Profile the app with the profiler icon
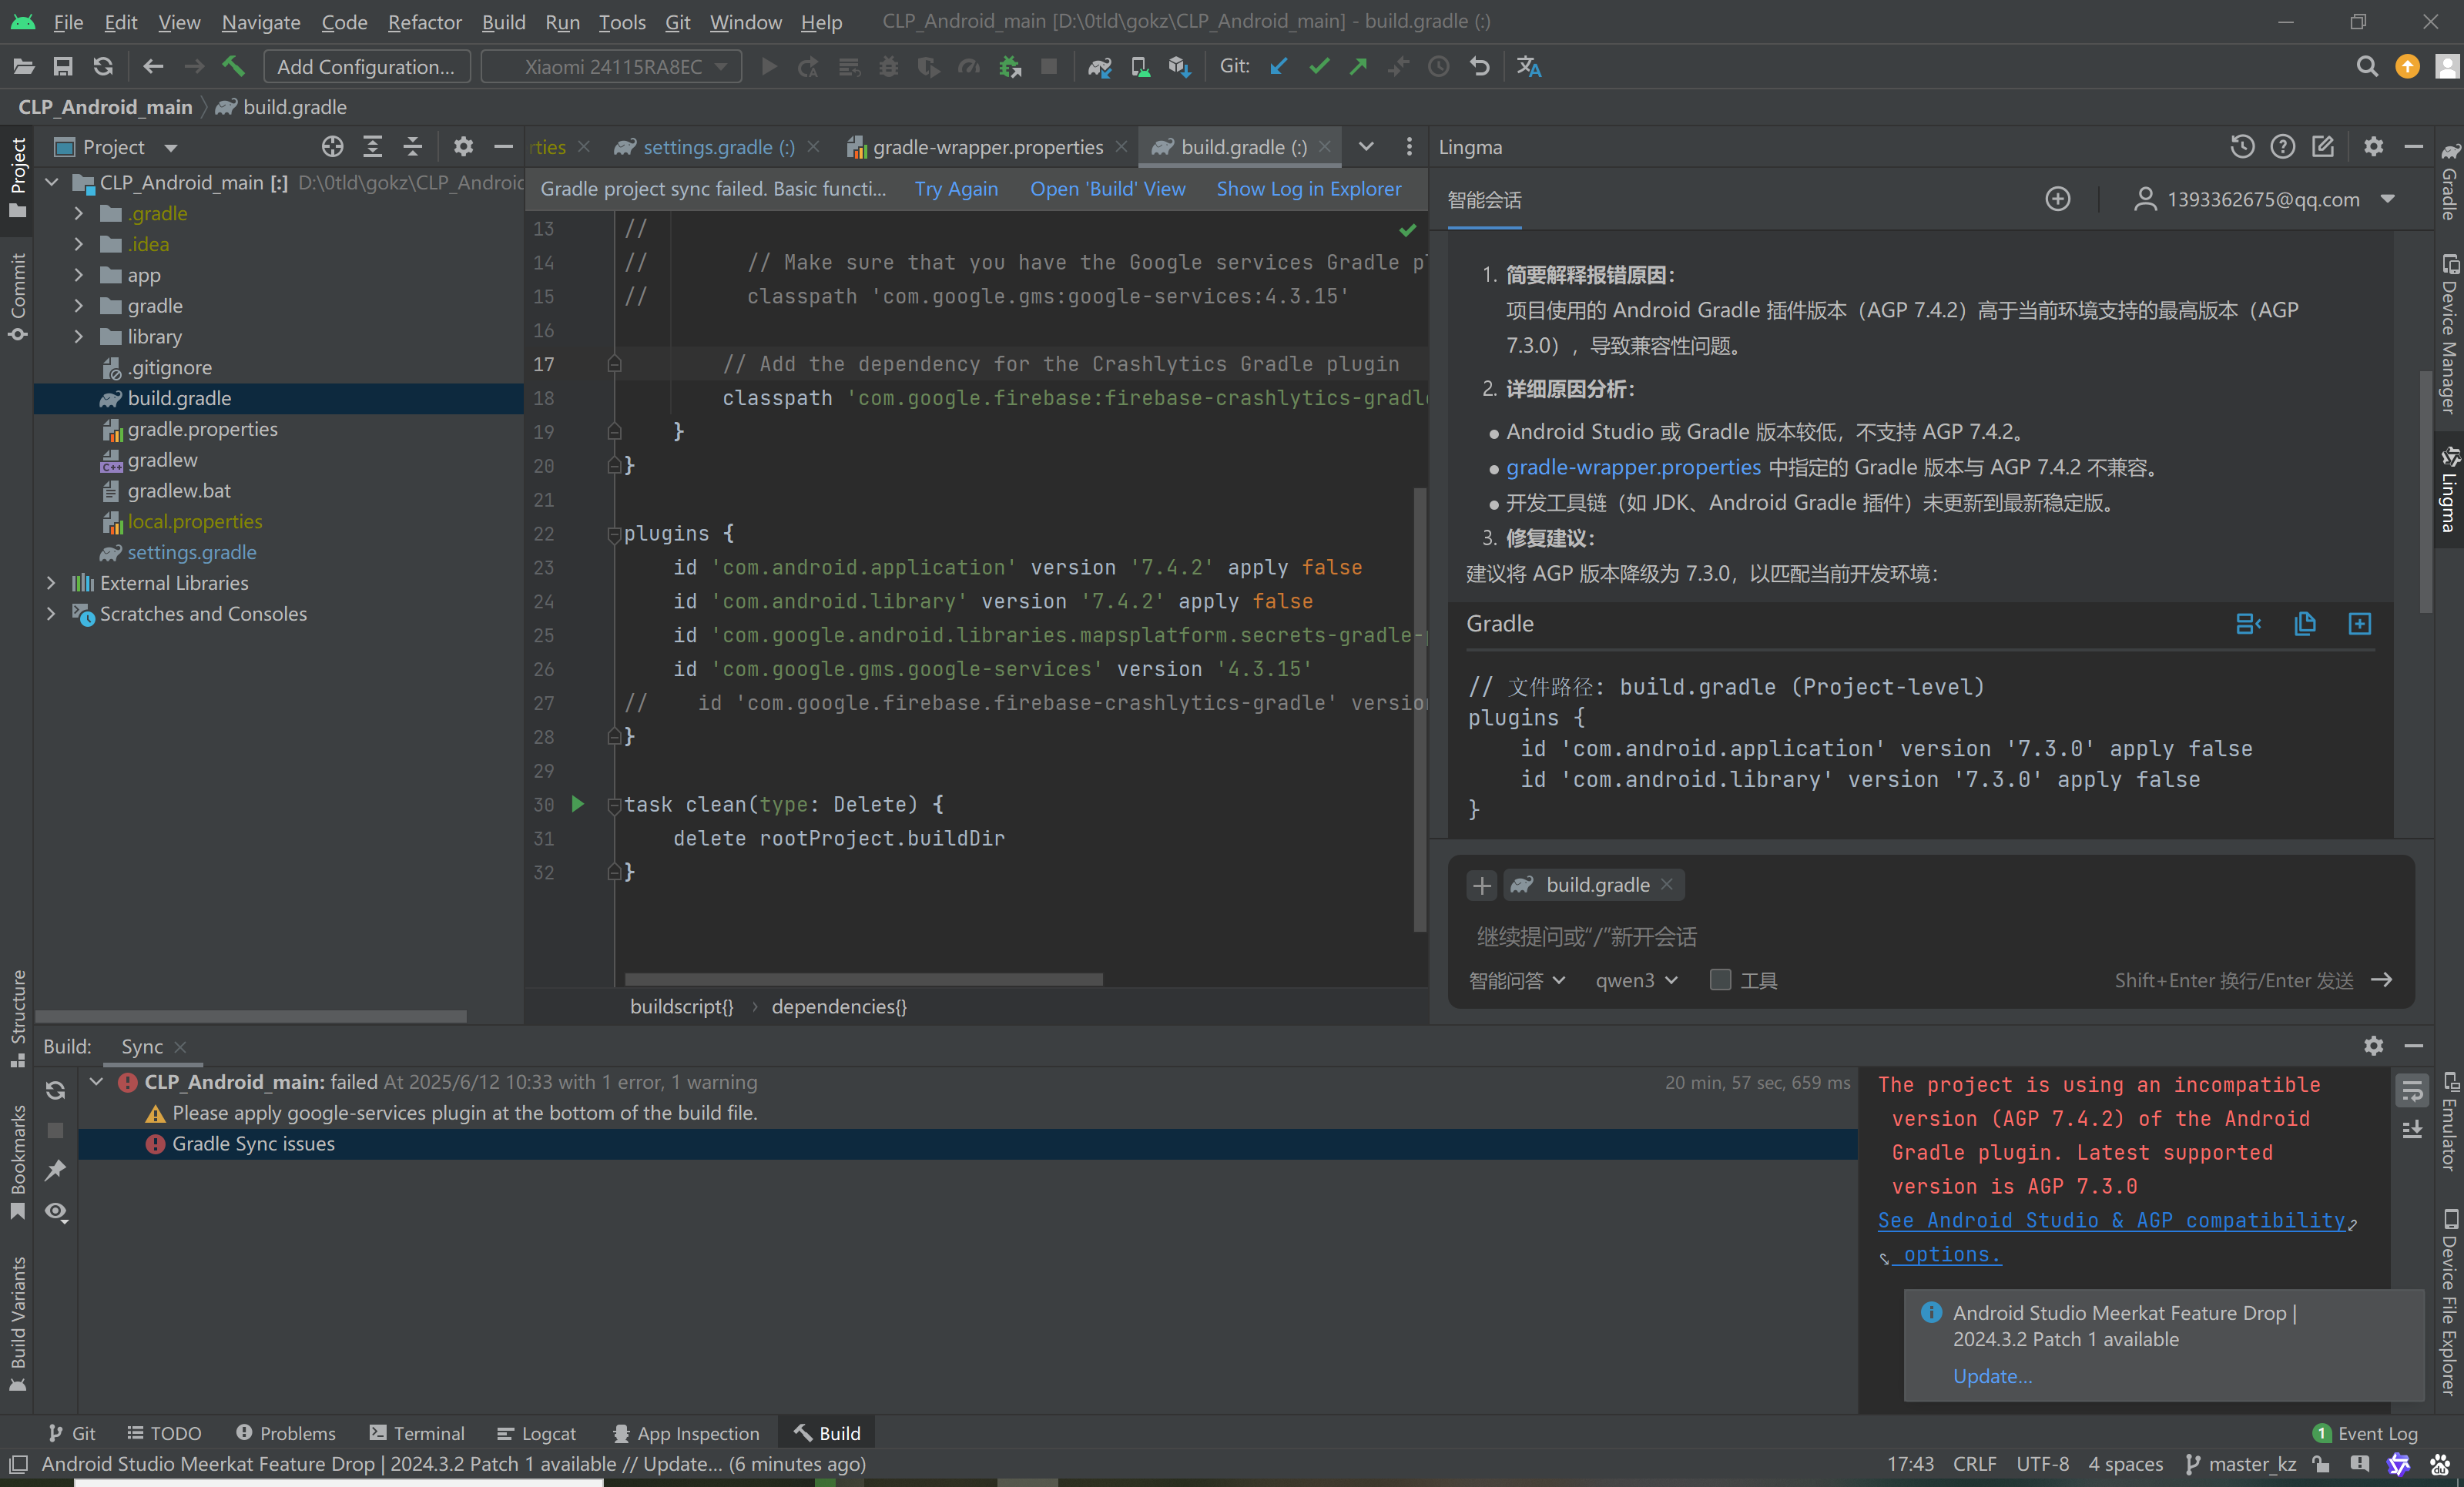 tap(969, 66)
